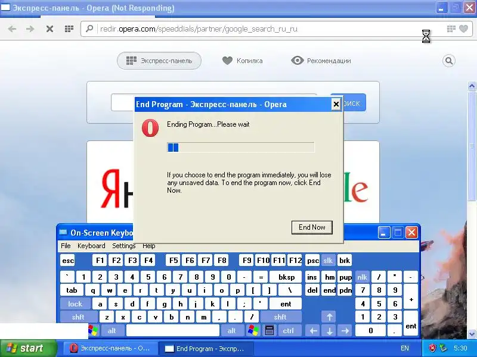Viewport: 477px width, 357px height.
Task: Toggle the left shft key
Action: click(x=78, y=317)
